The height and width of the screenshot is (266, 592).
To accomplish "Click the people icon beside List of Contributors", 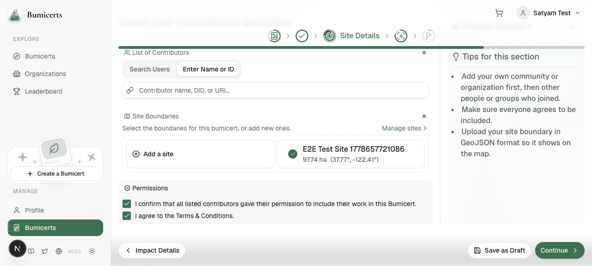I will 127,53.
